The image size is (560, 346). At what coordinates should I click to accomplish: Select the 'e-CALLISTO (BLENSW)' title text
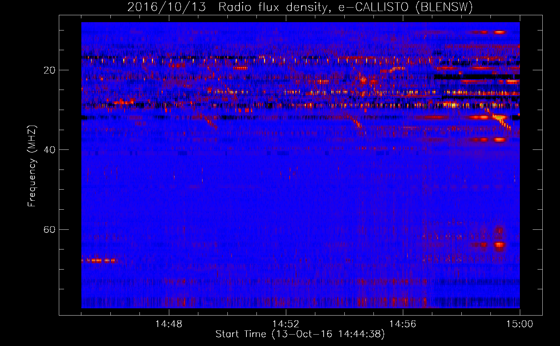click(x=406, y=7)
